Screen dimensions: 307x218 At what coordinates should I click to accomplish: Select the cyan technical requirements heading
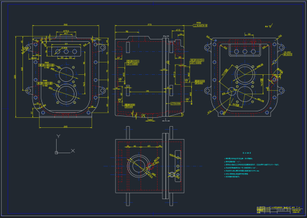tap(247, 153)
